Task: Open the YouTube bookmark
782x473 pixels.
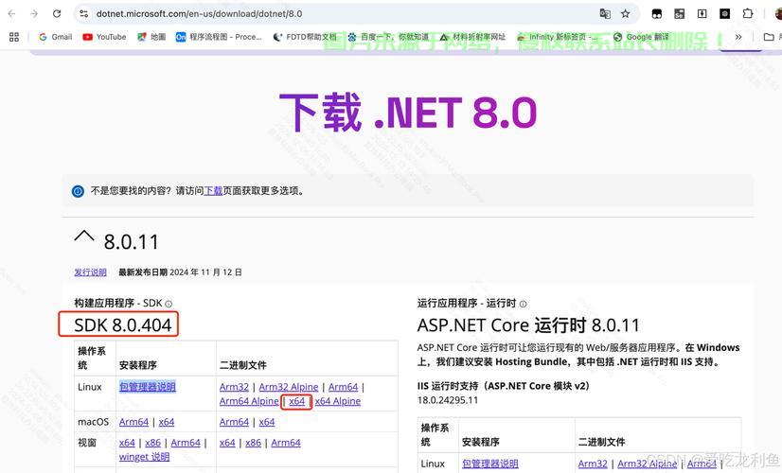Action: tap(104, 37)
